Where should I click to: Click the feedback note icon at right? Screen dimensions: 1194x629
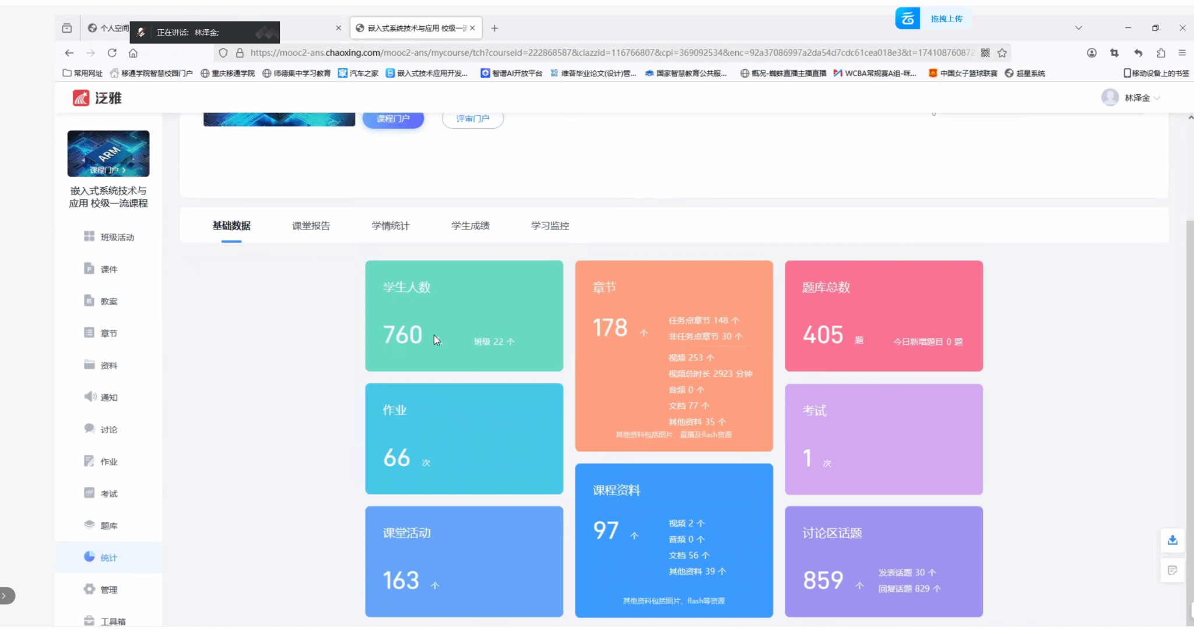pyautogui.click(x=1172, y=570)
